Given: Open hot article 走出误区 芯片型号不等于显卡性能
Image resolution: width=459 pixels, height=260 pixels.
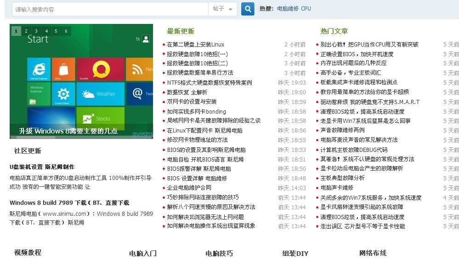Looking at the screenshot, I should (363, 226).
